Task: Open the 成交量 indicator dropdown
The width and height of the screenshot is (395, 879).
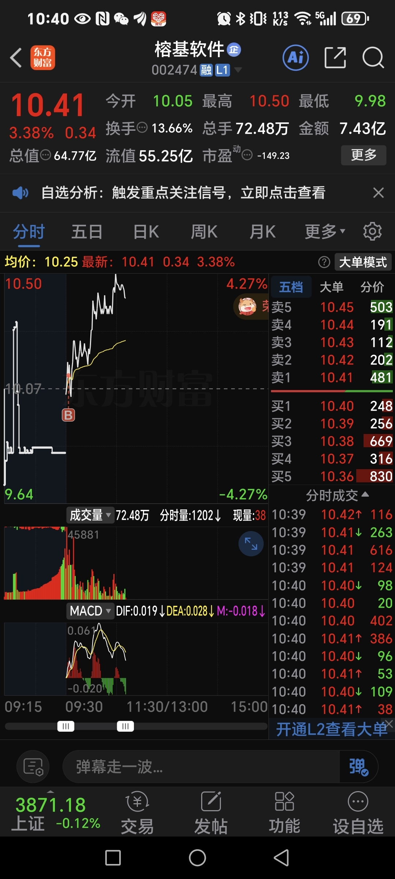Action: tap(90, 515)
